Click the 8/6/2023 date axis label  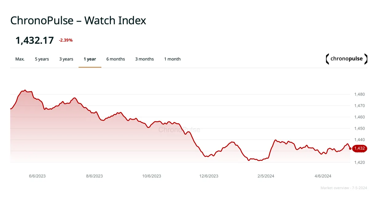click(x=94, y=176)
